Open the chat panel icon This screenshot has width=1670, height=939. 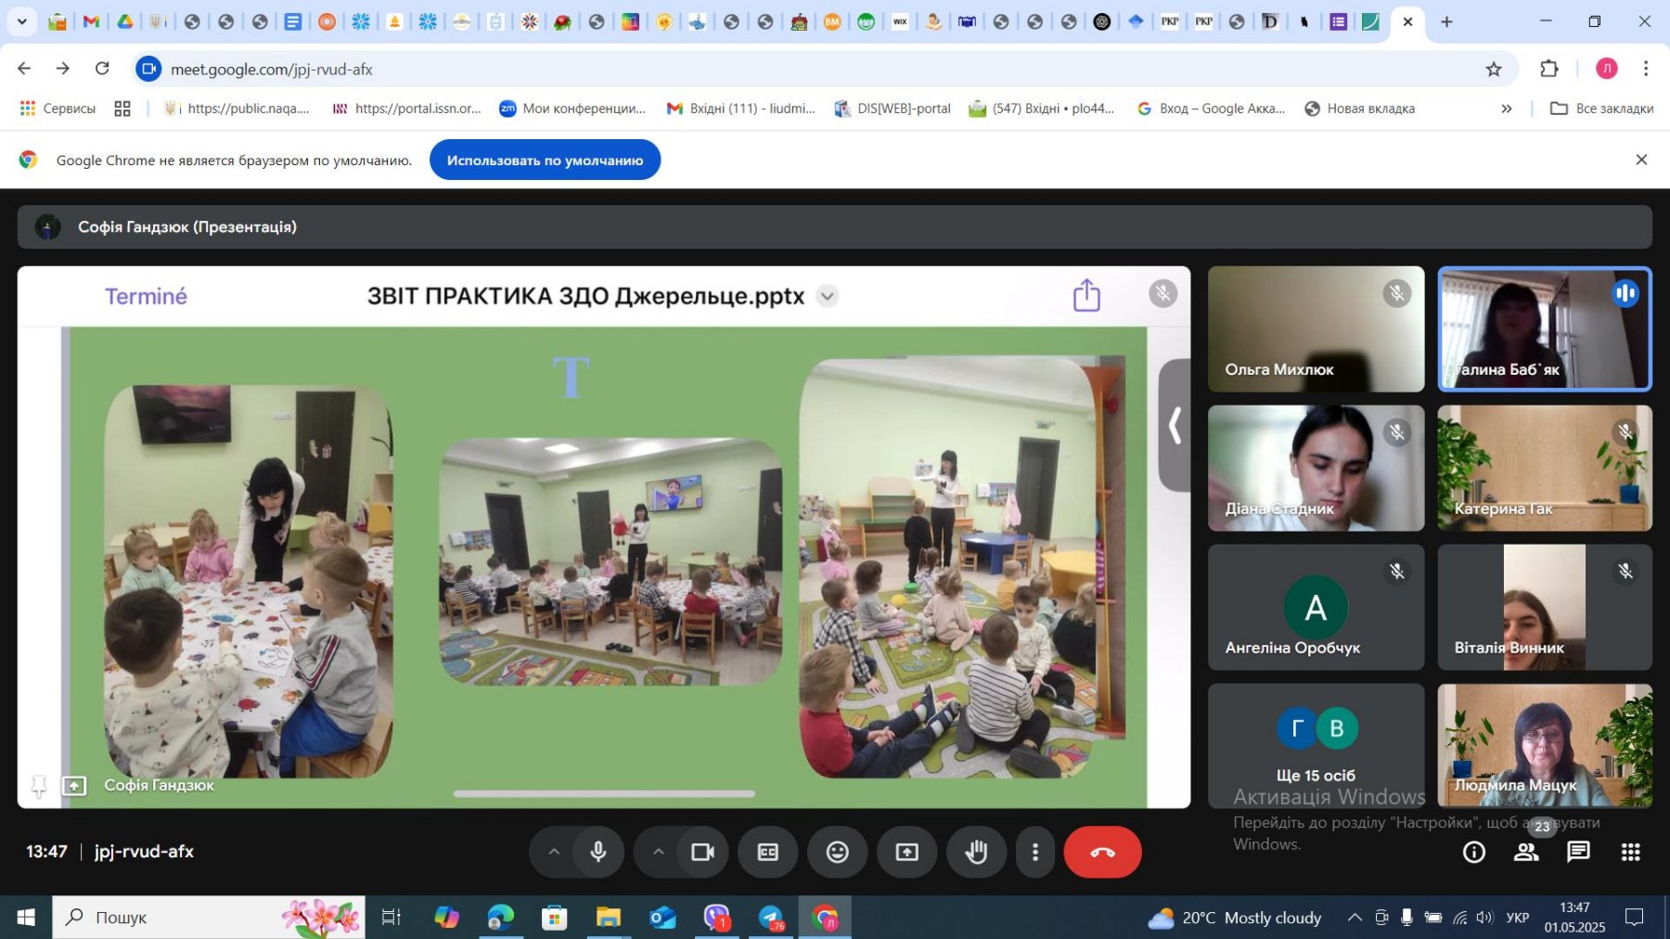pos(1578,852)
